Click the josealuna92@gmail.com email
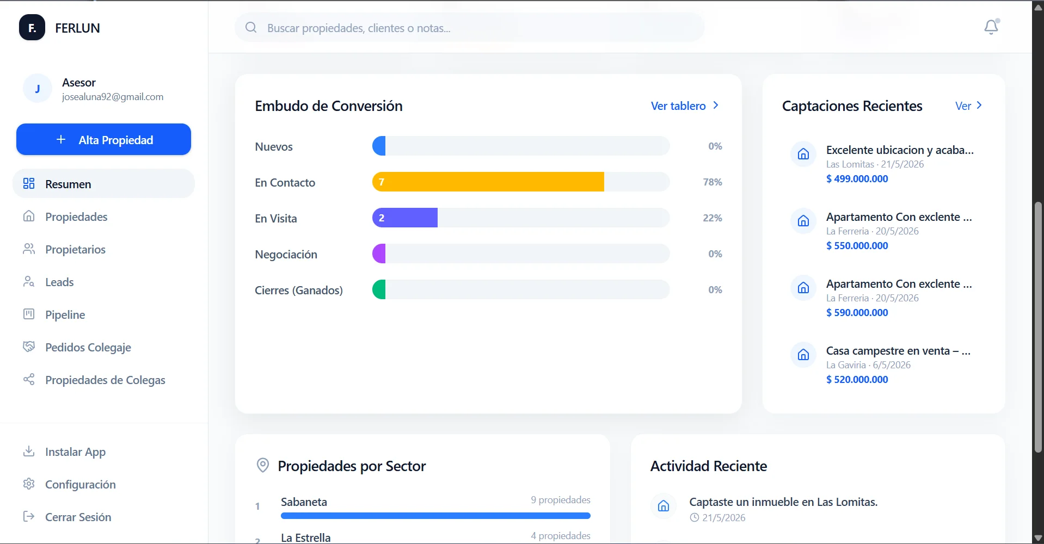This screenshot has width=1044, height=544. [x=113, y=97]
